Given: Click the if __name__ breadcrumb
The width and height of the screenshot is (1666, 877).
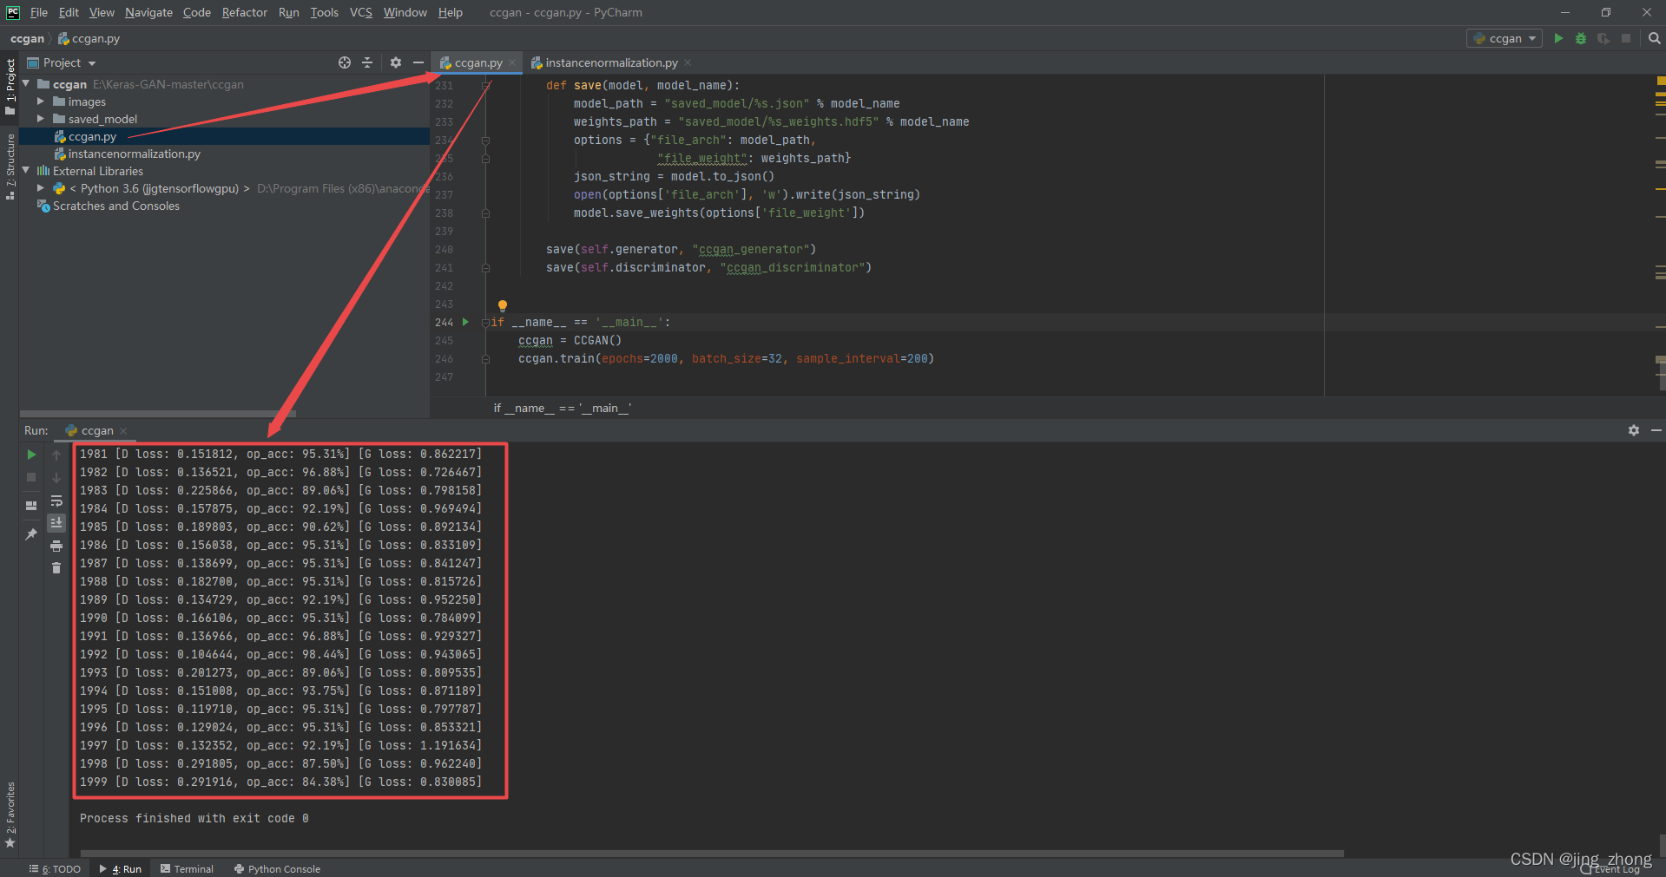Looking at the screenshot, I should tap(562, 408).
